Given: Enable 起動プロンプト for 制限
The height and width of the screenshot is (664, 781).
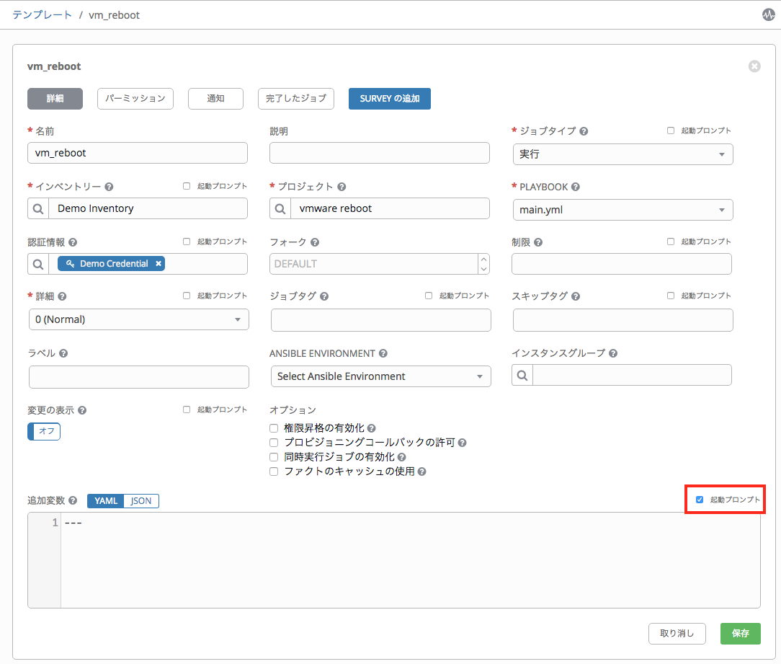Looking at the screenshot, I should [671, 242].
